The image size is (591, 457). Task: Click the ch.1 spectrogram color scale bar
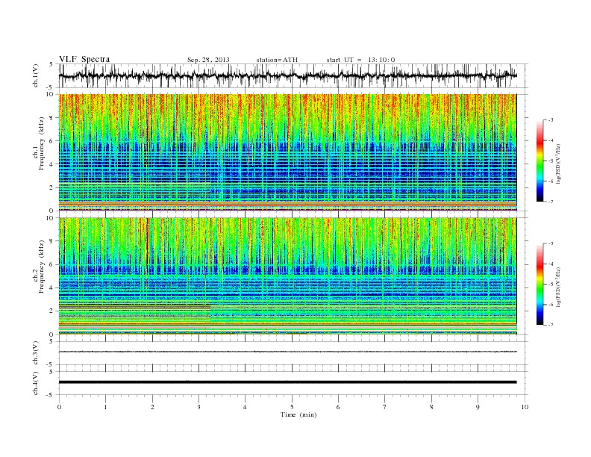pyautogui.click(x=540, y=161)
